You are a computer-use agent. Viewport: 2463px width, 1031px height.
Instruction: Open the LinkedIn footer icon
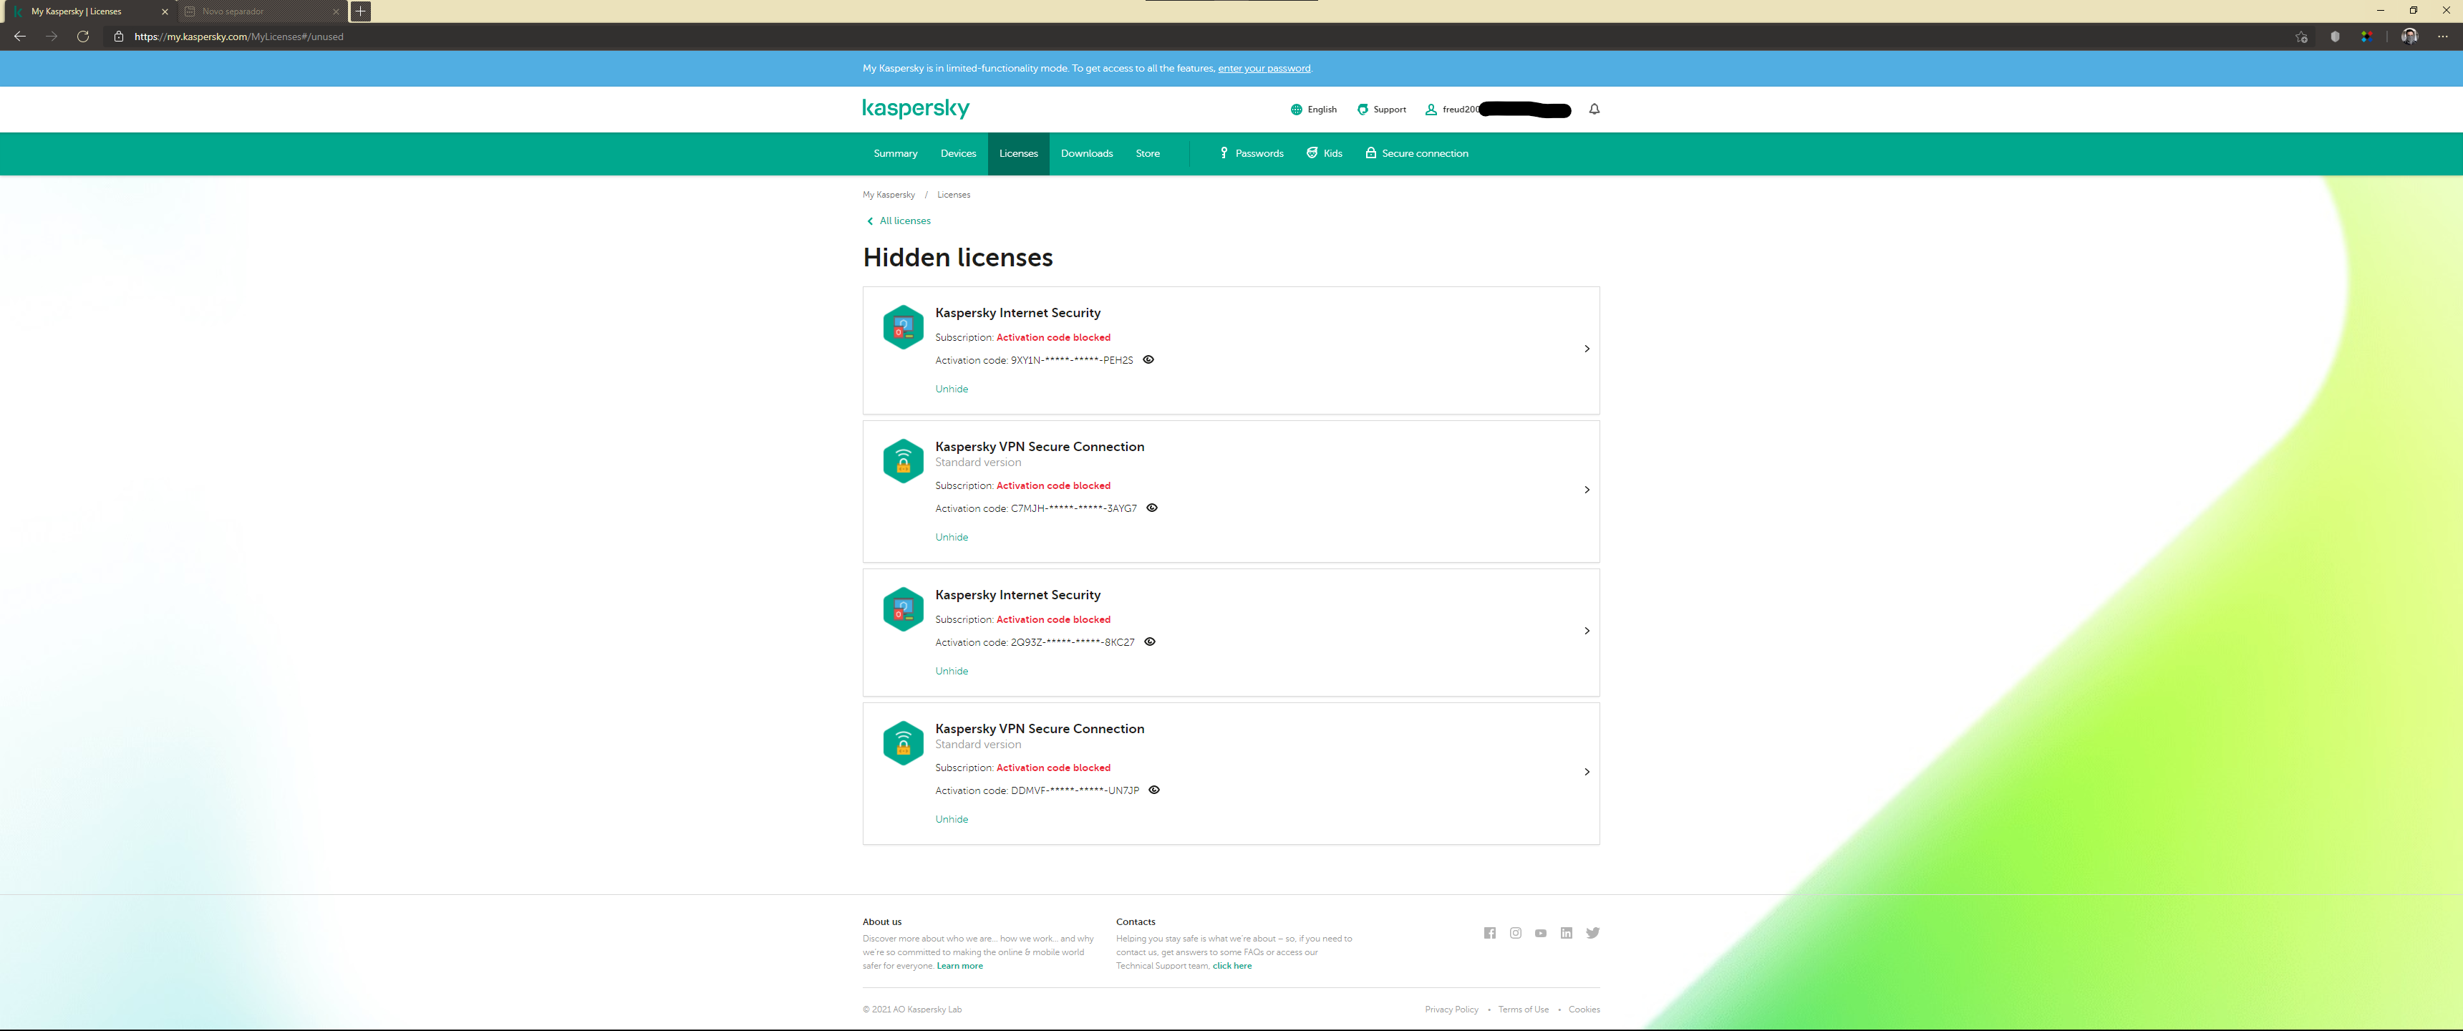point(1566,932)
